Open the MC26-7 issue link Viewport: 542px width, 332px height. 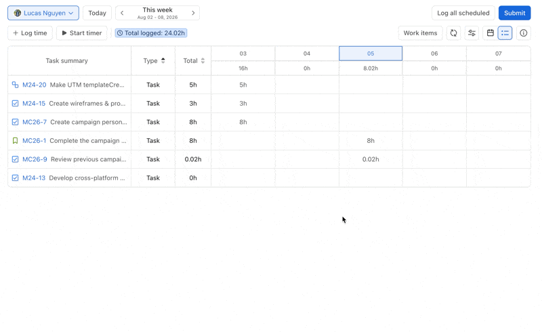[x=35, y=123]
